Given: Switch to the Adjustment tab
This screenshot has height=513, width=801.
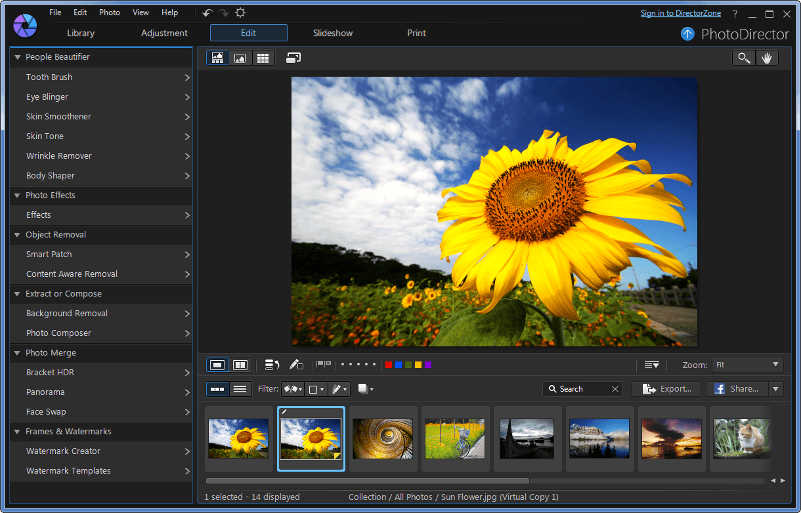Looking at the screenshot, I should point(164,33).
